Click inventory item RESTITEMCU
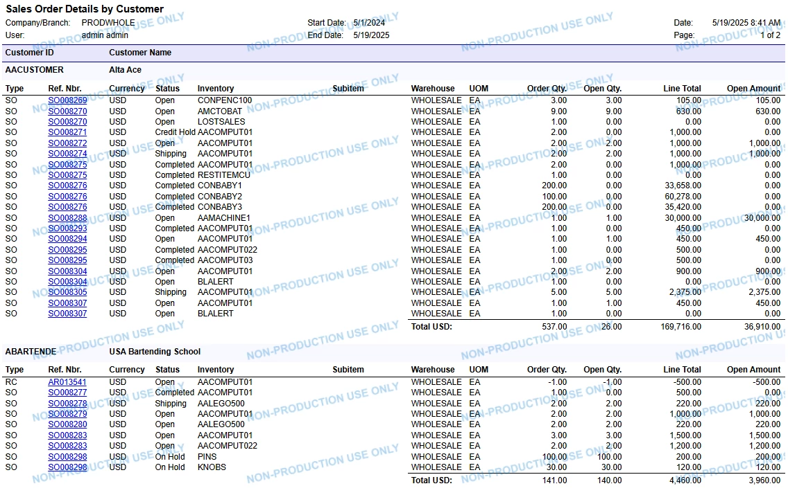This screenshot has height=495, width=788. (223, 175)
